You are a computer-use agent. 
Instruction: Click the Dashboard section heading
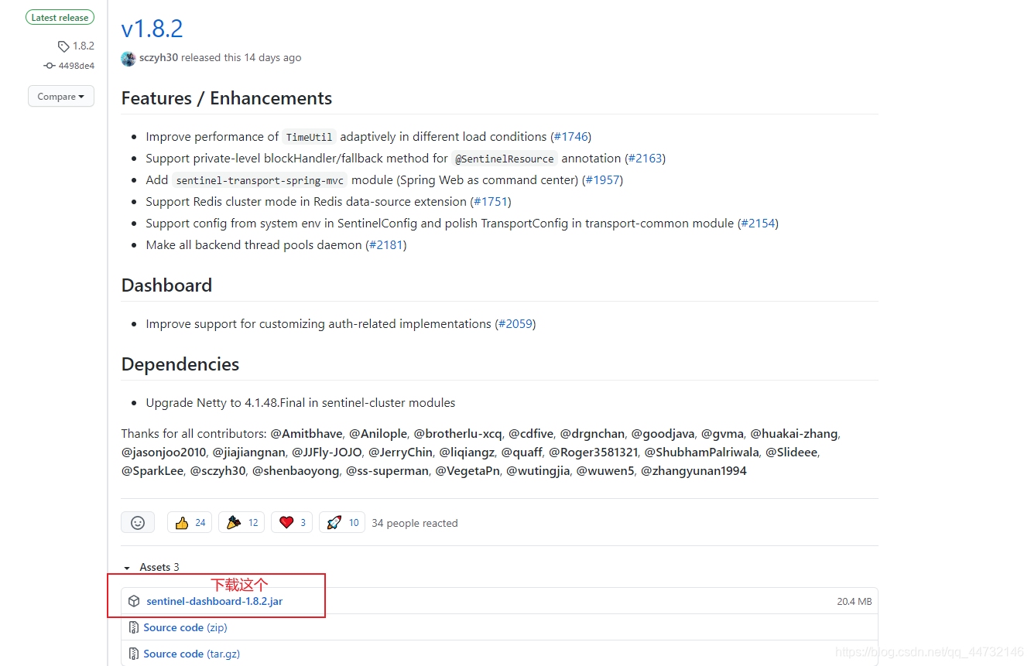(166, 285)
